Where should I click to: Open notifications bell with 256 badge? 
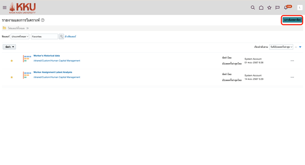(x=286, y=7)
